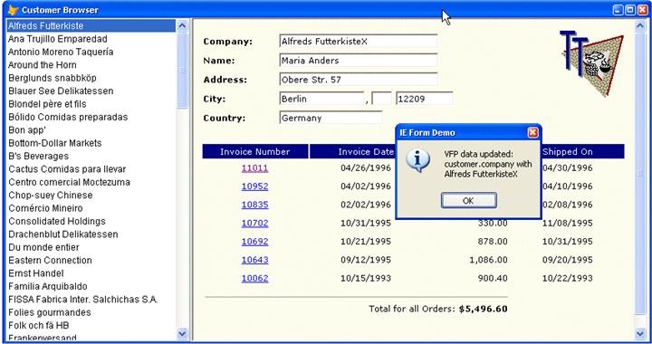Viewport: 652px width, 344px height.
Task: Open invoice 10062 link
Action: click(x=254, y=278)
